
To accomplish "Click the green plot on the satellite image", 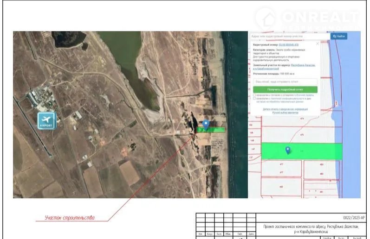I will [x=215, y=130].
